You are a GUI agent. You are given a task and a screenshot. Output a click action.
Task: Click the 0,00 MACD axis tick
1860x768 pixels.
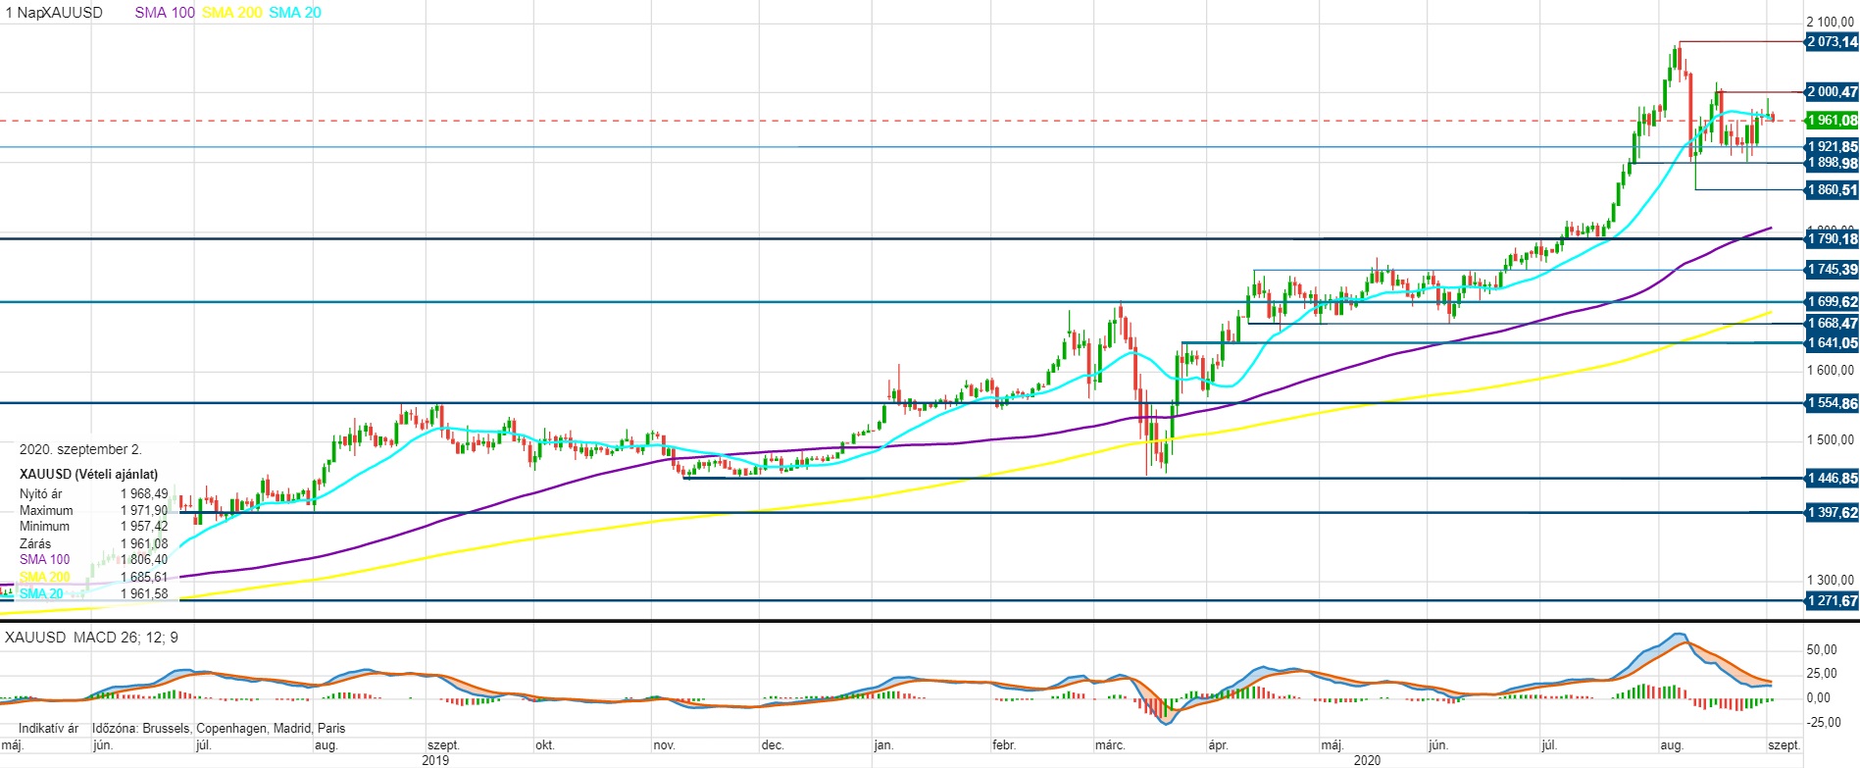[1819, 698]
